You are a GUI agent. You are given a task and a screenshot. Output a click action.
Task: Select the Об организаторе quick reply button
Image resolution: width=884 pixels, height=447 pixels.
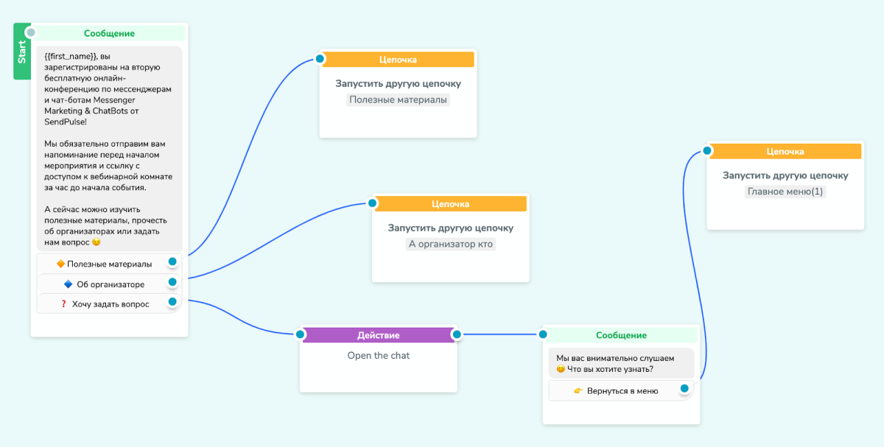(104, 284)
